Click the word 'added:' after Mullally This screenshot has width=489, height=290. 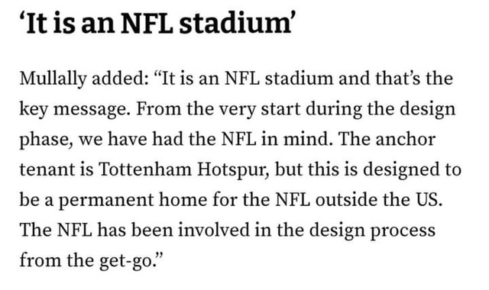point(121,78)
